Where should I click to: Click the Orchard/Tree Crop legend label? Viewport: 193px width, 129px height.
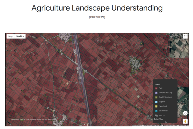point(165,93)
